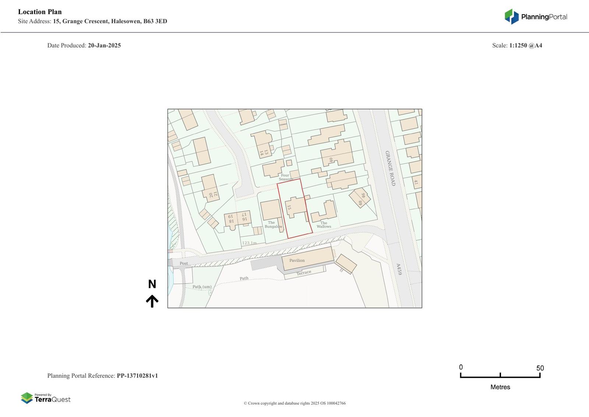Click the GRANGE ROAD street label

point(390,168)
